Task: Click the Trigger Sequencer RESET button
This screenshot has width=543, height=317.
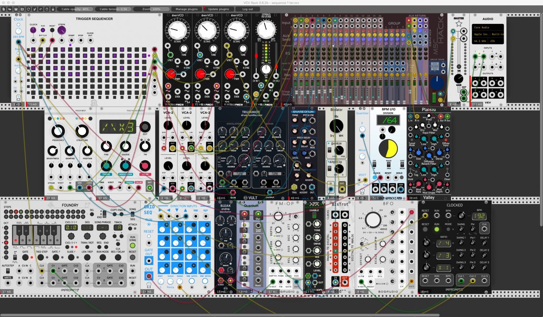Action: [52, 30]
